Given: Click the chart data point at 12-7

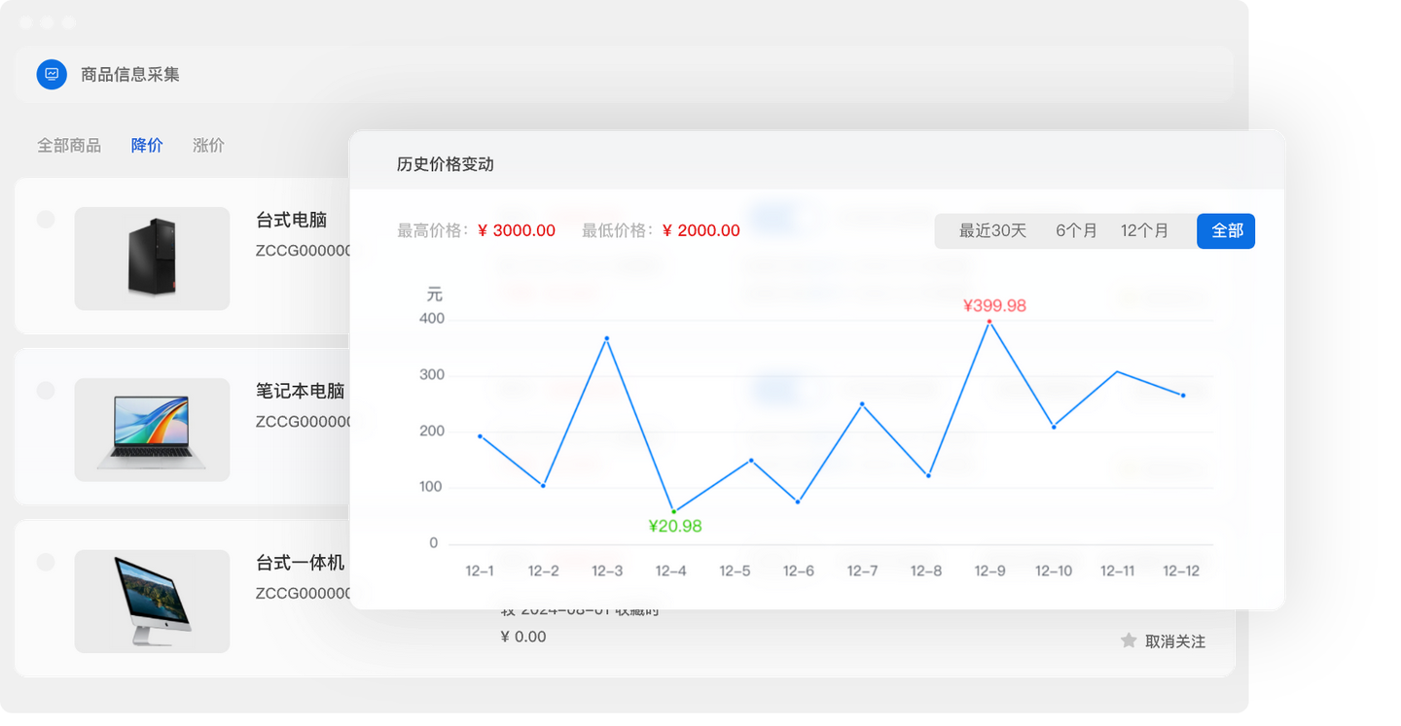Looking at the screenshot, I should point(862,404).
